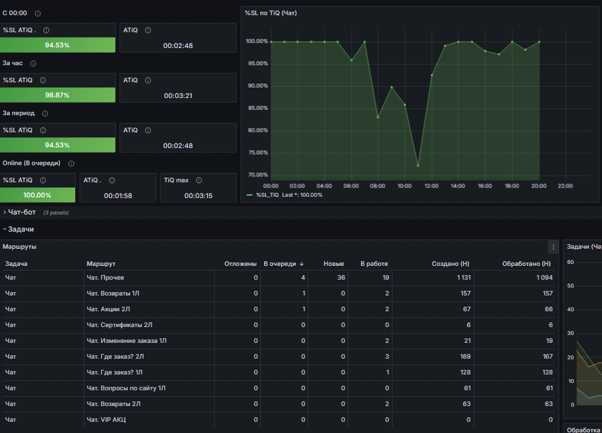Click info icon beside ATiQ 00:03:21 panel

pos(148,80)
